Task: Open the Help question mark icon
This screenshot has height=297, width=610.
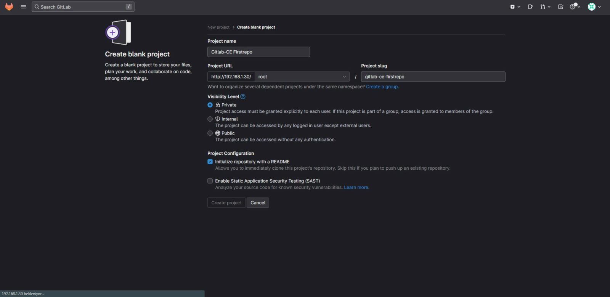Action: (572, 7)
